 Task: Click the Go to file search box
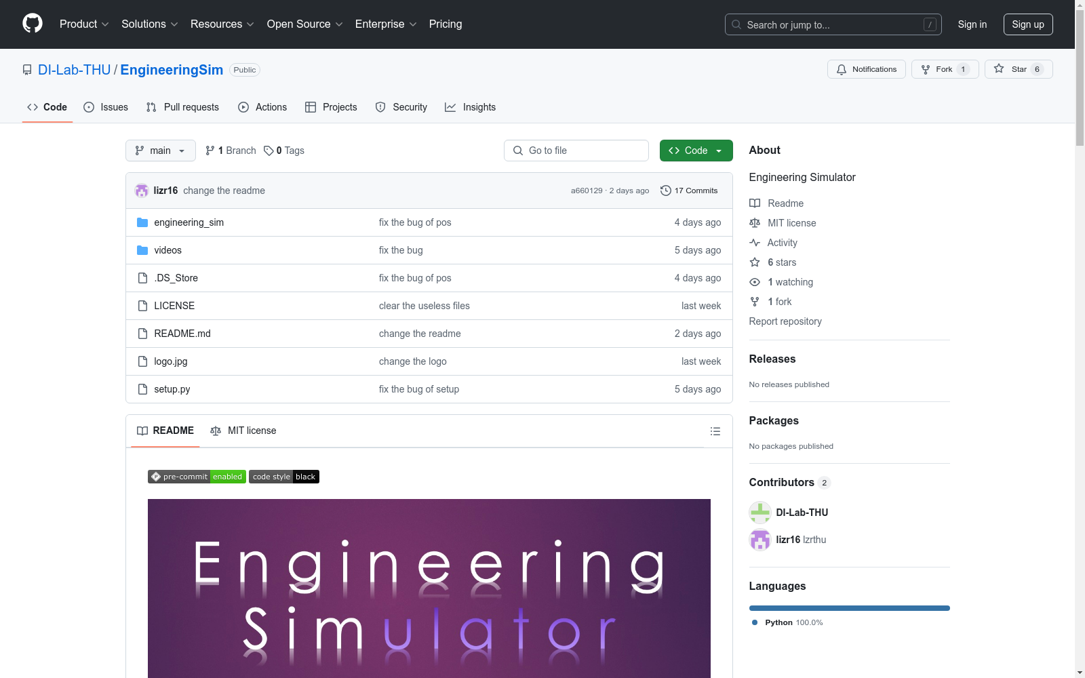(x=576, y=151)
